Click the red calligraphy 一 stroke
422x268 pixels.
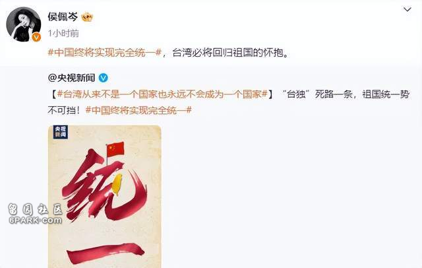coord(105,253)
